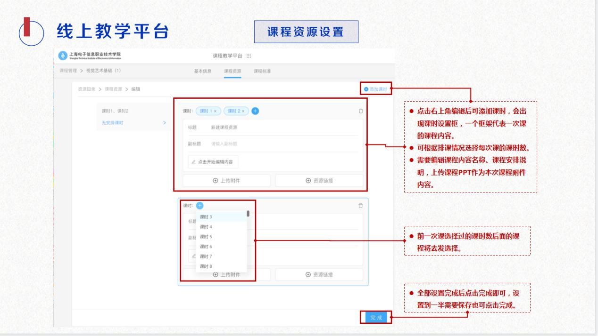Click the apps grid icon beside 课程教学平台
Screen dimensions: 598x336
(249, 56)
